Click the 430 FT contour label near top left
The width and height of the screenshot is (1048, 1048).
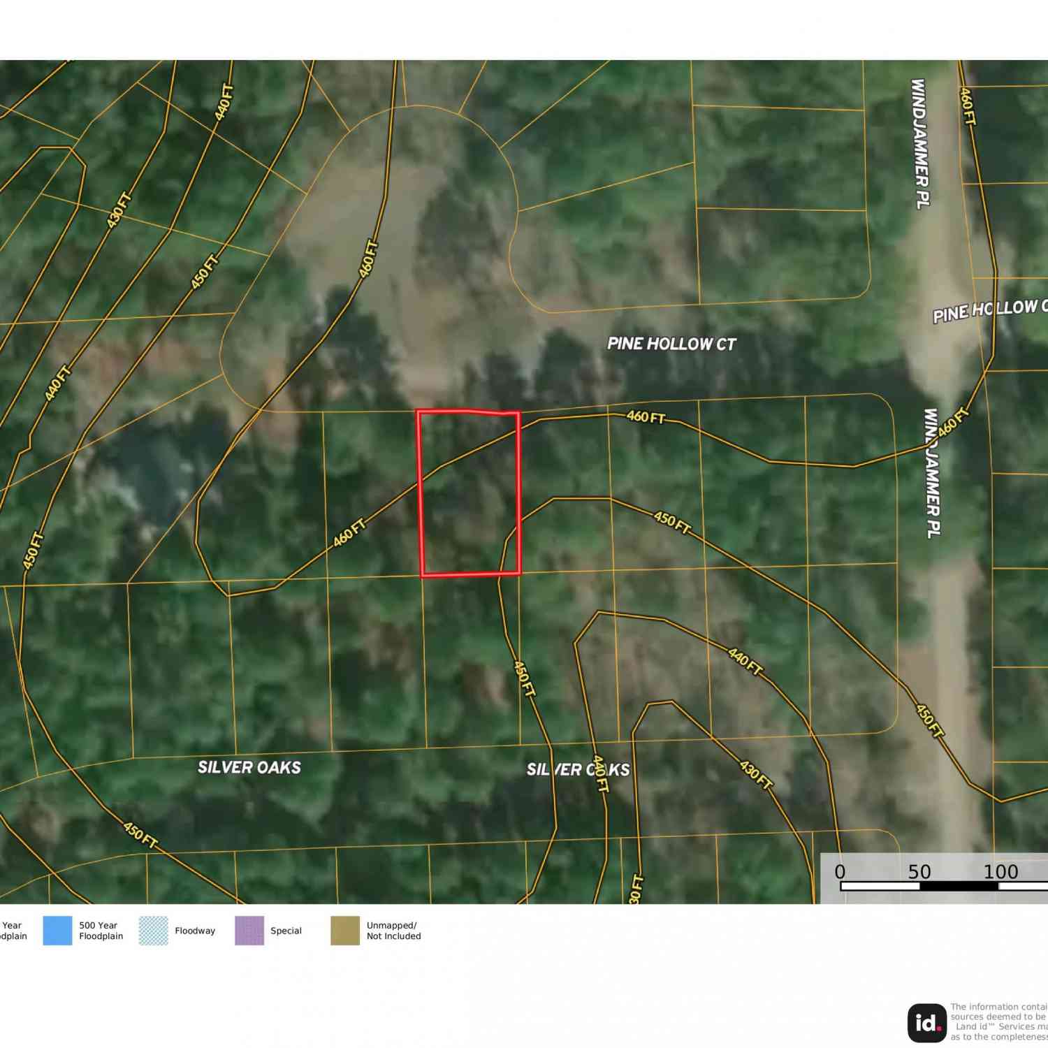[x=119, y=210]
